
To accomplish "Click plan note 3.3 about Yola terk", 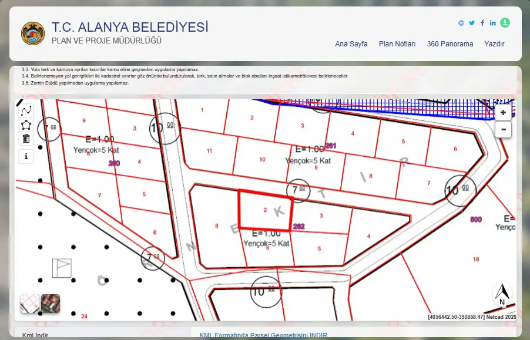I will pos(110,69).
